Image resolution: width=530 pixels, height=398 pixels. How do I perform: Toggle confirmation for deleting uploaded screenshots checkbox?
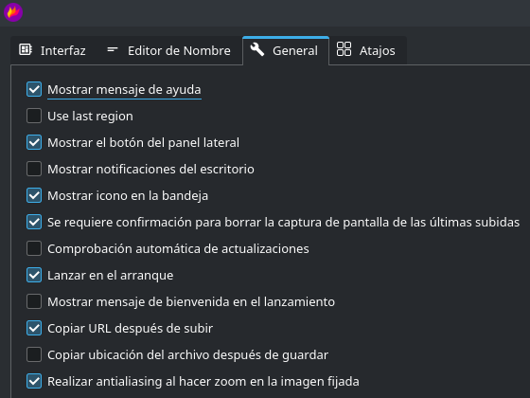tap(34, 222)
